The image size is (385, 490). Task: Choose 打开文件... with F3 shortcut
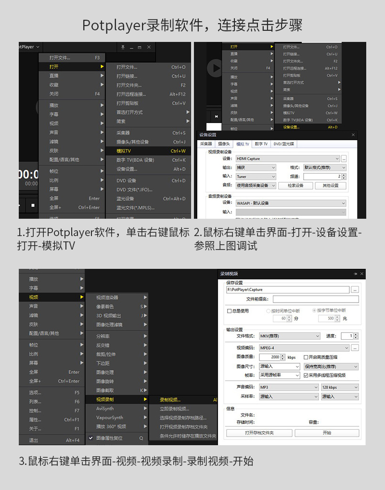point(72,58)
